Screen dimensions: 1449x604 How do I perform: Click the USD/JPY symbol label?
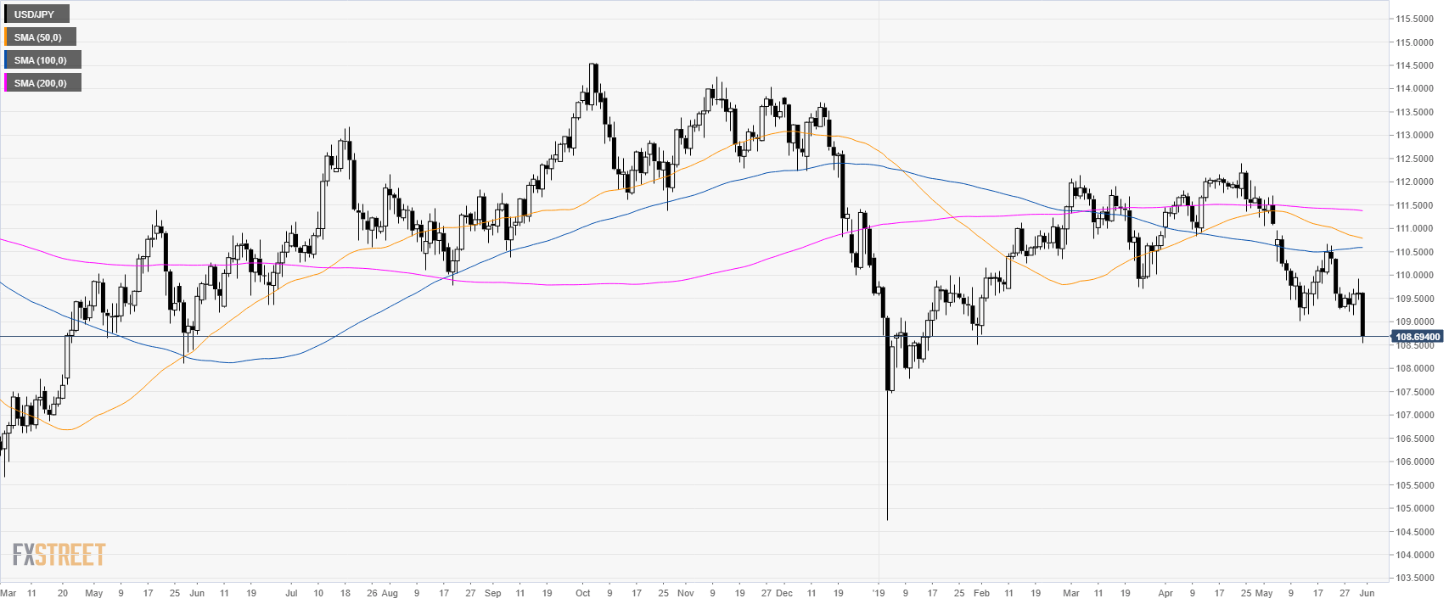tap(34, 14)
